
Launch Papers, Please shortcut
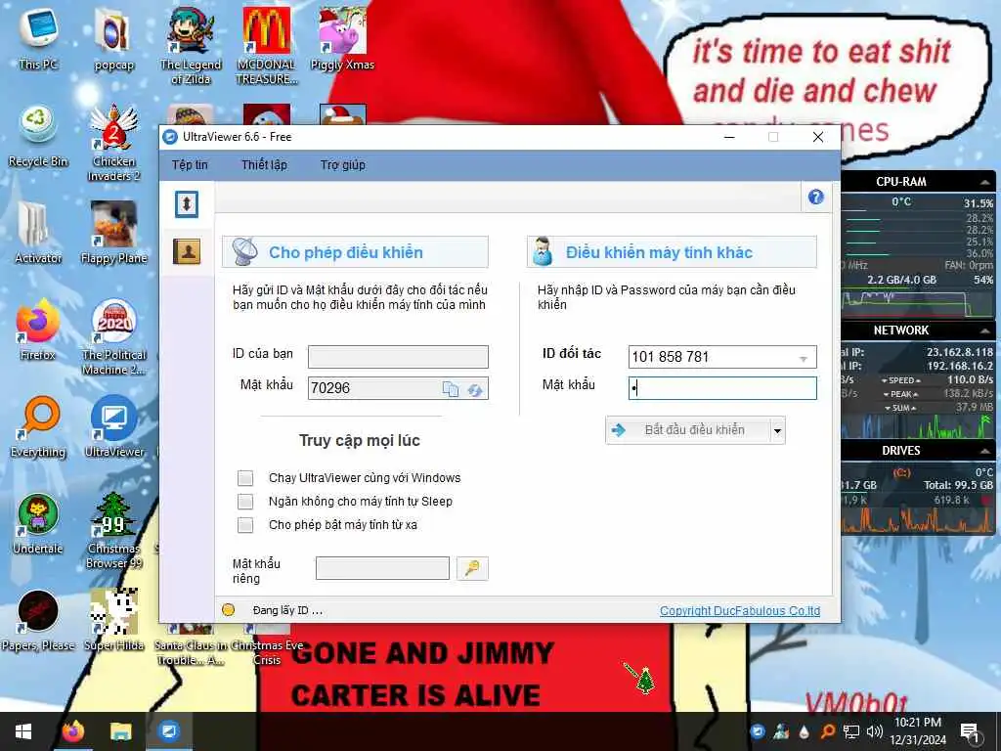click(38, 620)
